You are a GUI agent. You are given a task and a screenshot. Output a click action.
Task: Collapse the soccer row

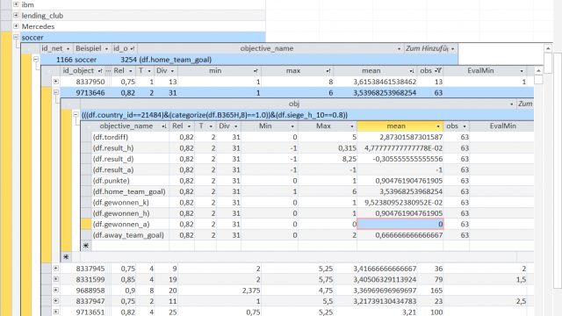point(16,37)
